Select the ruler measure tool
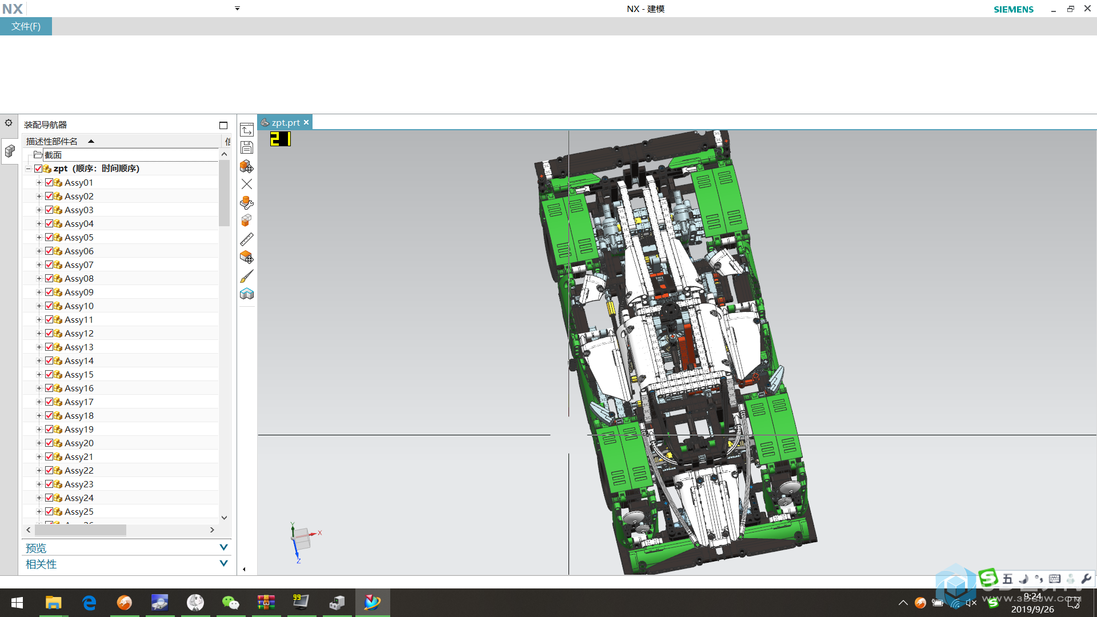 [x=247, y=239]
